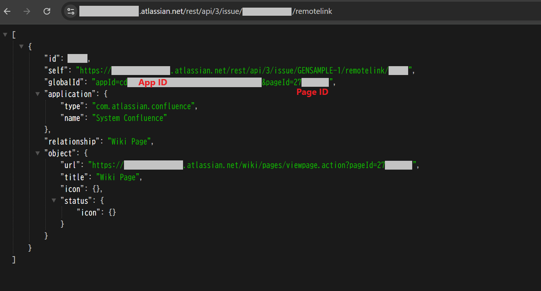Image resolution: width=541 pixels, height=291 pixels.
Task: Click the "status" key
Action: coord(78,201)
